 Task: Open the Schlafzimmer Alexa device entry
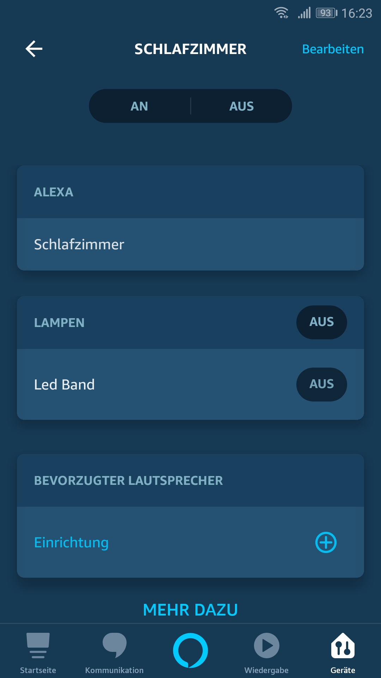pyautogui.click(x=79, y=244)
